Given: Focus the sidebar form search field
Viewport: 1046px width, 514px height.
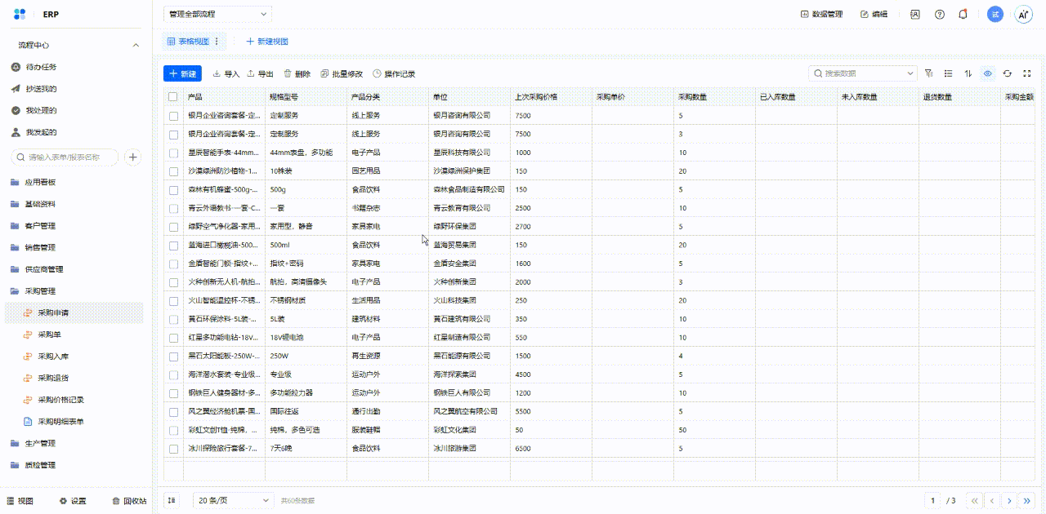Looking at the screenshot, I should tap(65, 157).
